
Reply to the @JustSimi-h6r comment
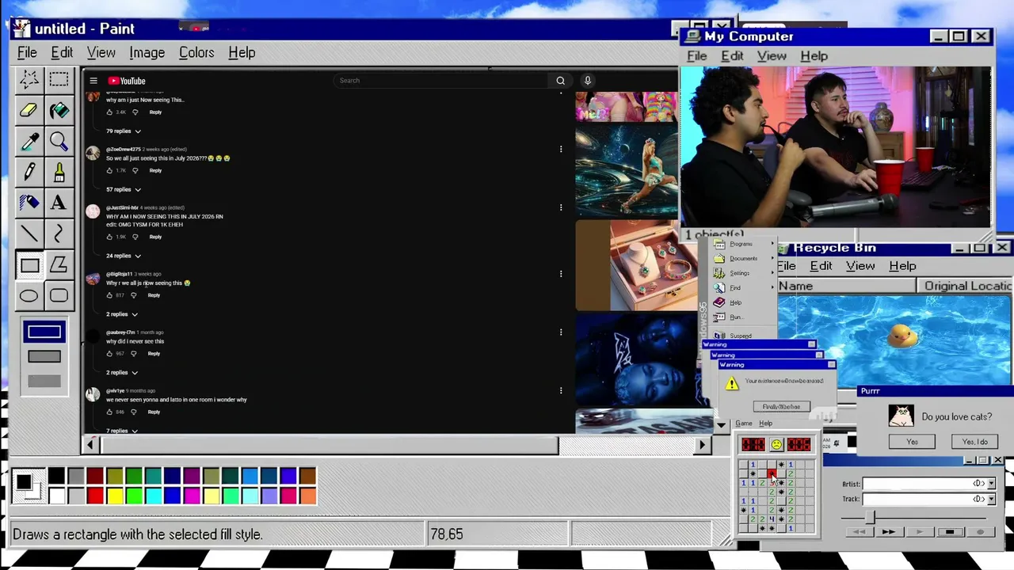pyautogui.click(x=155, y=237)
